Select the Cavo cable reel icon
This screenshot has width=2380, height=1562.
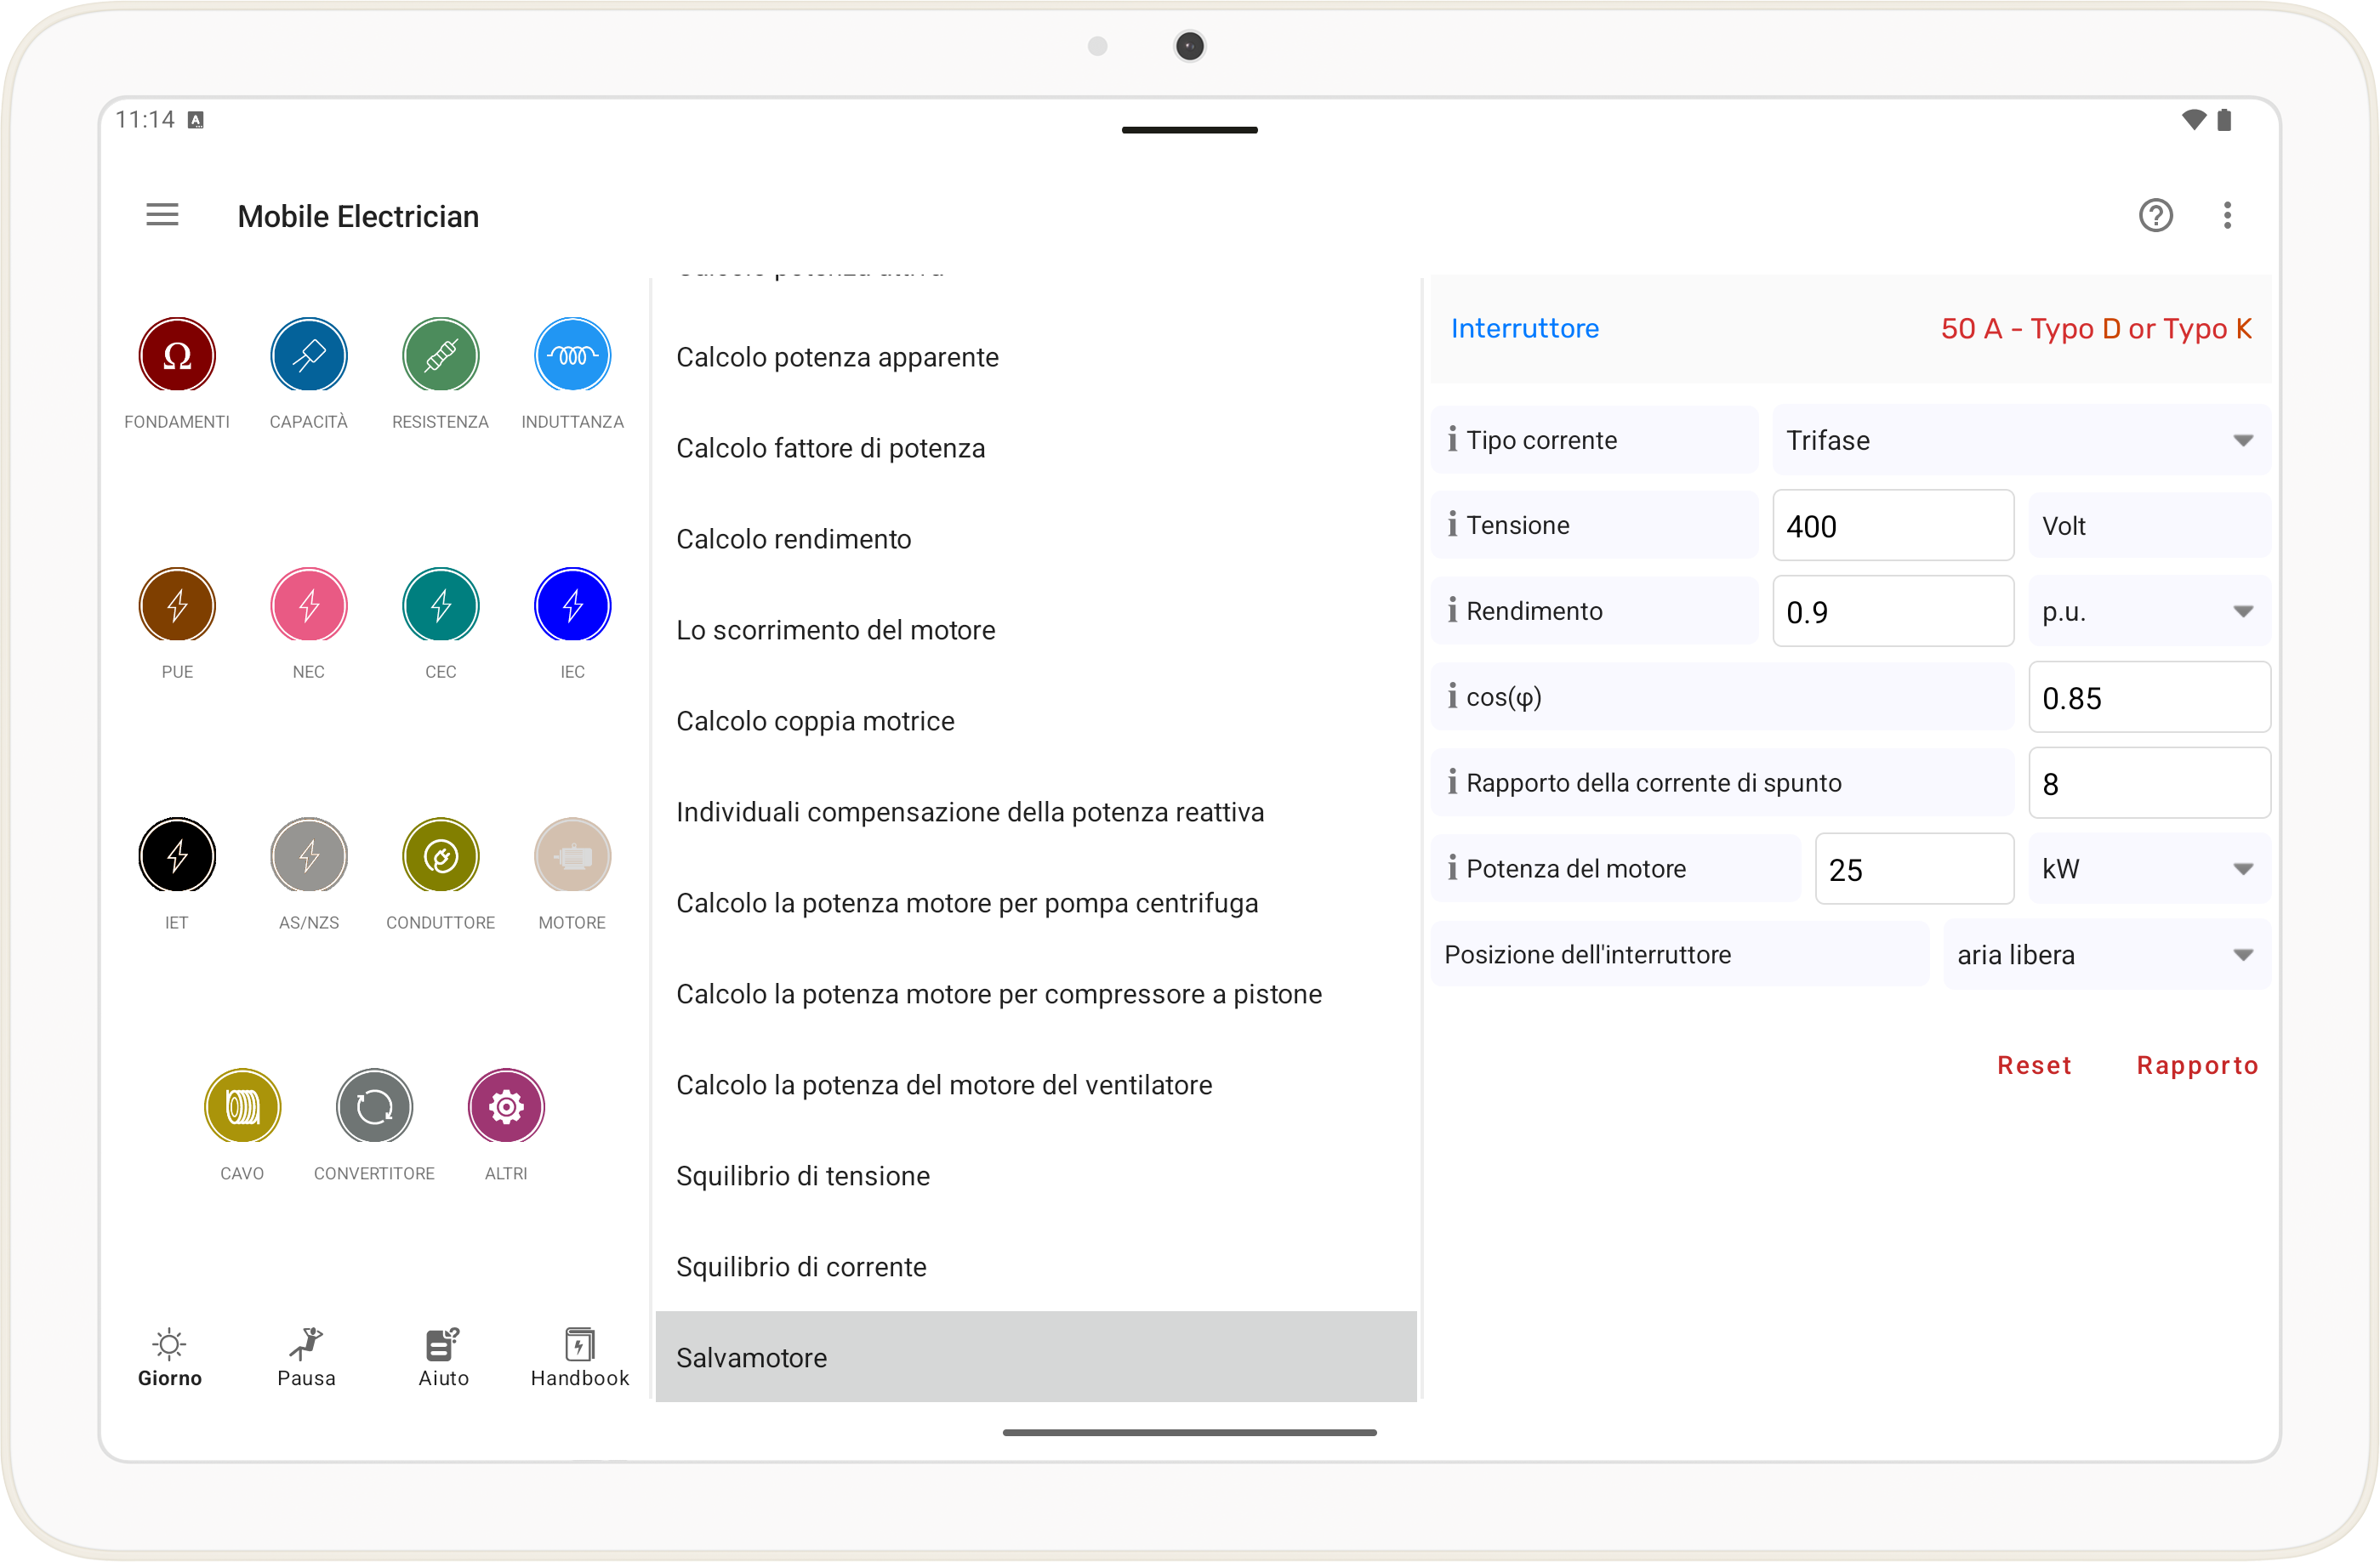pyautogui.click(x=242, y=1107)
